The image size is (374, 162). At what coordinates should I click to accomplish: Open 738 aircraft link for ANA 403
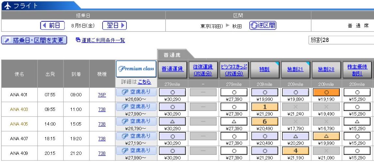coord(102,109)
